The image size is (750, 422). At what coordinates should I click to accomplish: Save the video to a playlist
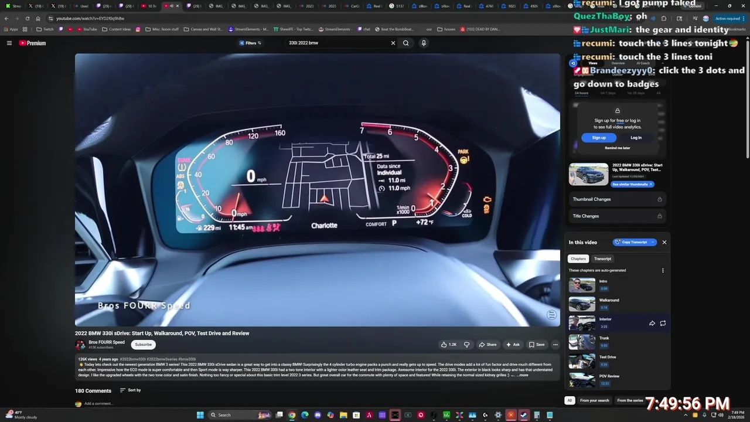537,345
